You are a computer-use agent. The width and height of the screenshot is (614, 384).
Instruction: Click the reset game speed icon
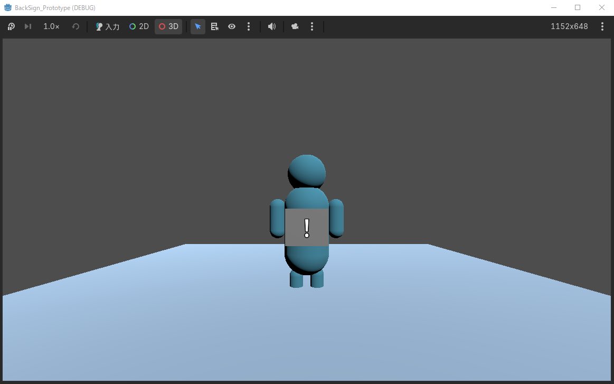click(x=75, y=26)
